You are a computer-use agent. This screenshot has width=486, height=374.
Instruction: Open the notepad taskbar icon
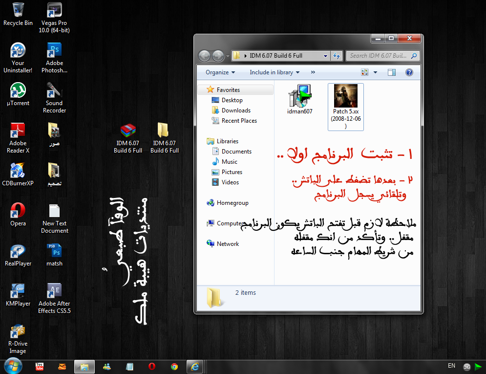(x=129, y=367)
